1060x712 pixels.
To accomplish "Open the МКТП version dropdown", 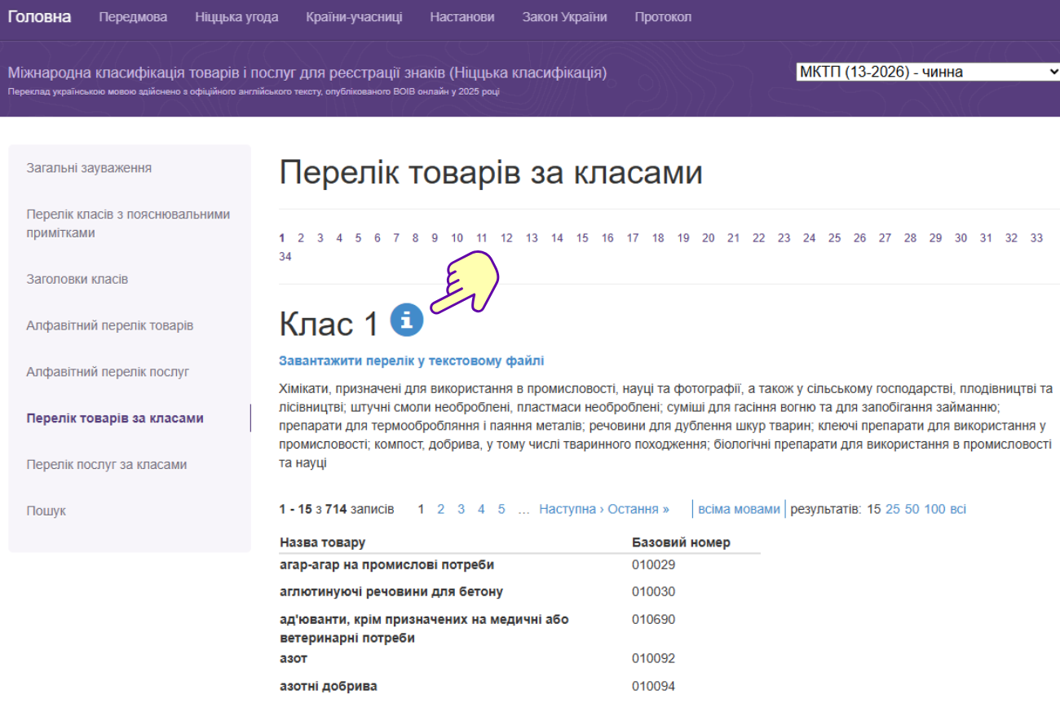I will click(x=927, y=72).
